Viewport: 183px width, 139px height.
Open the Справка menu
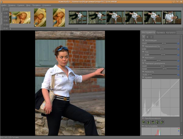pyautogui.click(x=47, y=5)
